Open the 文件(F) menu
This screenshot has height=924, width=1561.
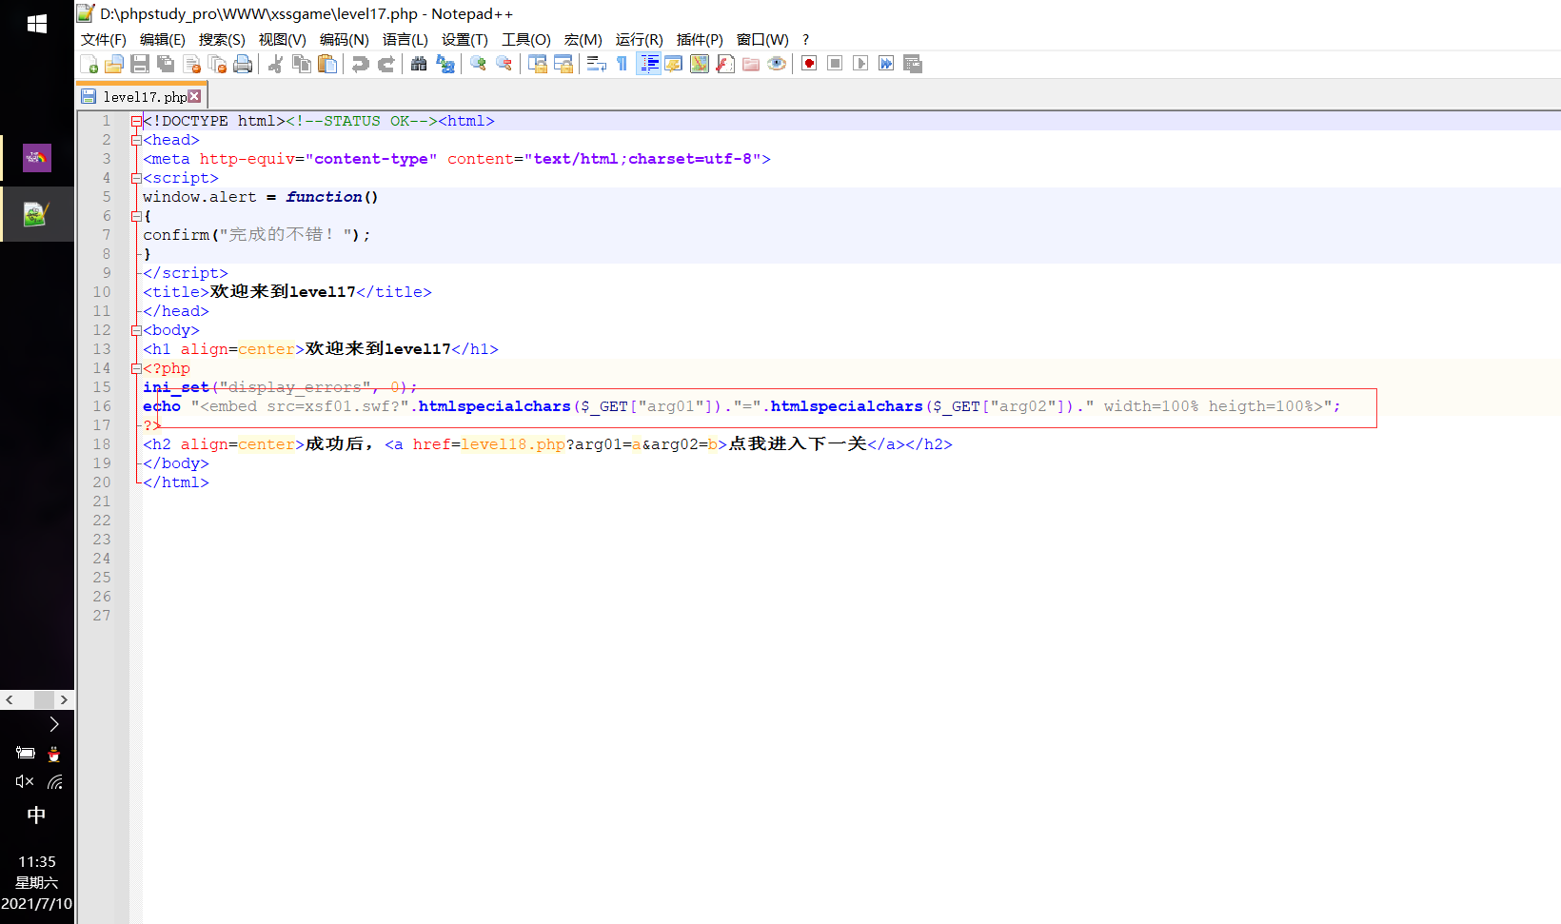(104, 39)
